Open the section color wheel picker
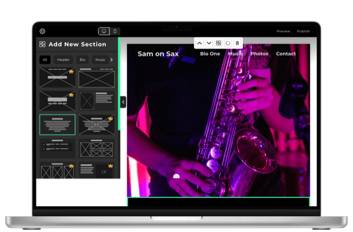Viewport: 353px width, 232px height. pos(228,43)
